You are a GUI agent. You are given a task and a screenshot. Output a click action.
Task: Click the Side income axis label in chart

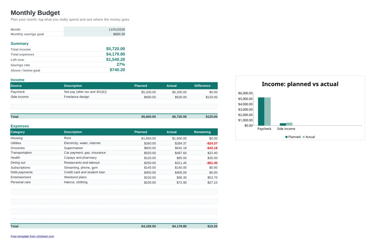coord(286,129)
